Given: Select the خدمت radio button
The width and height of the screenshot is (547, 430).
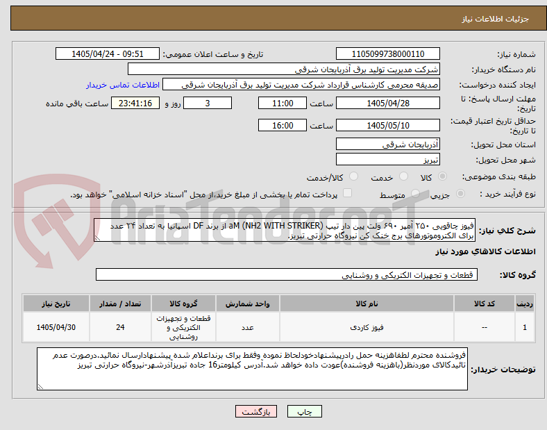Looking at the screenshot, I should [x=403, y=176].
